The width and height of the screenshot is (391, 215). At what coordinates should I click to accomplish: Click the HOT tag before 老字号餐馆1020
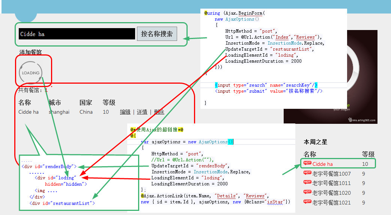[307, 193]
